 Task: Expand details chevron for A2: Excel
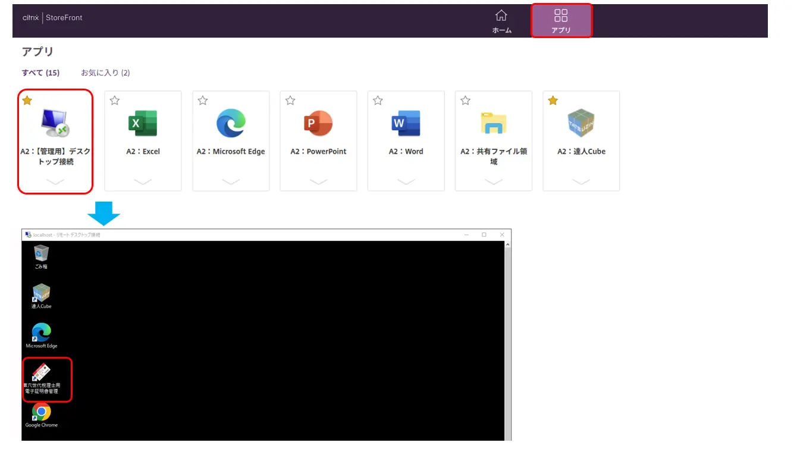click(x=143, y=181)
